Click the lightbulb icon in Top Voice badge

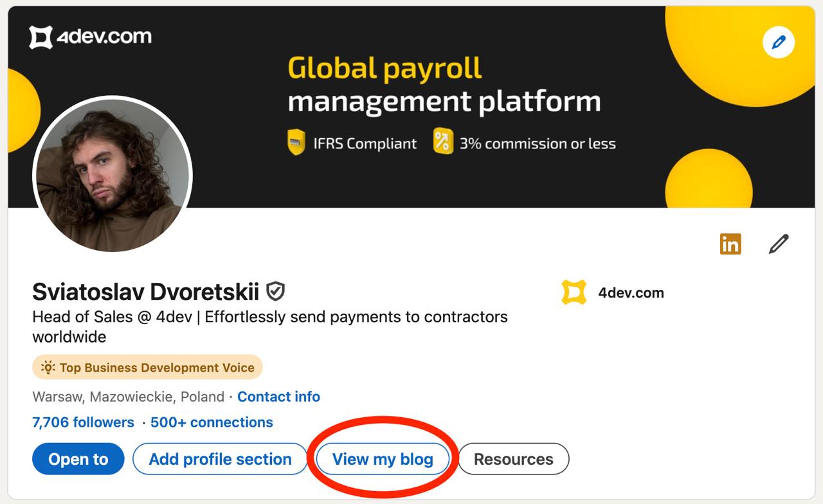tap(48, 368)
